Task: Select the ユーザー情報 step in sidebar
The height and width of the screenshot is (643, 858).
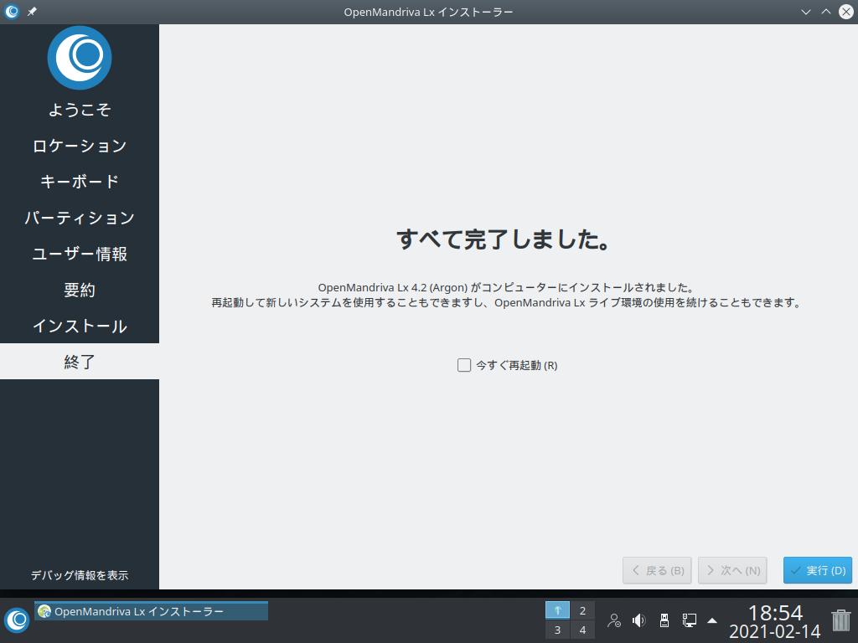Action: pos(80,254)
